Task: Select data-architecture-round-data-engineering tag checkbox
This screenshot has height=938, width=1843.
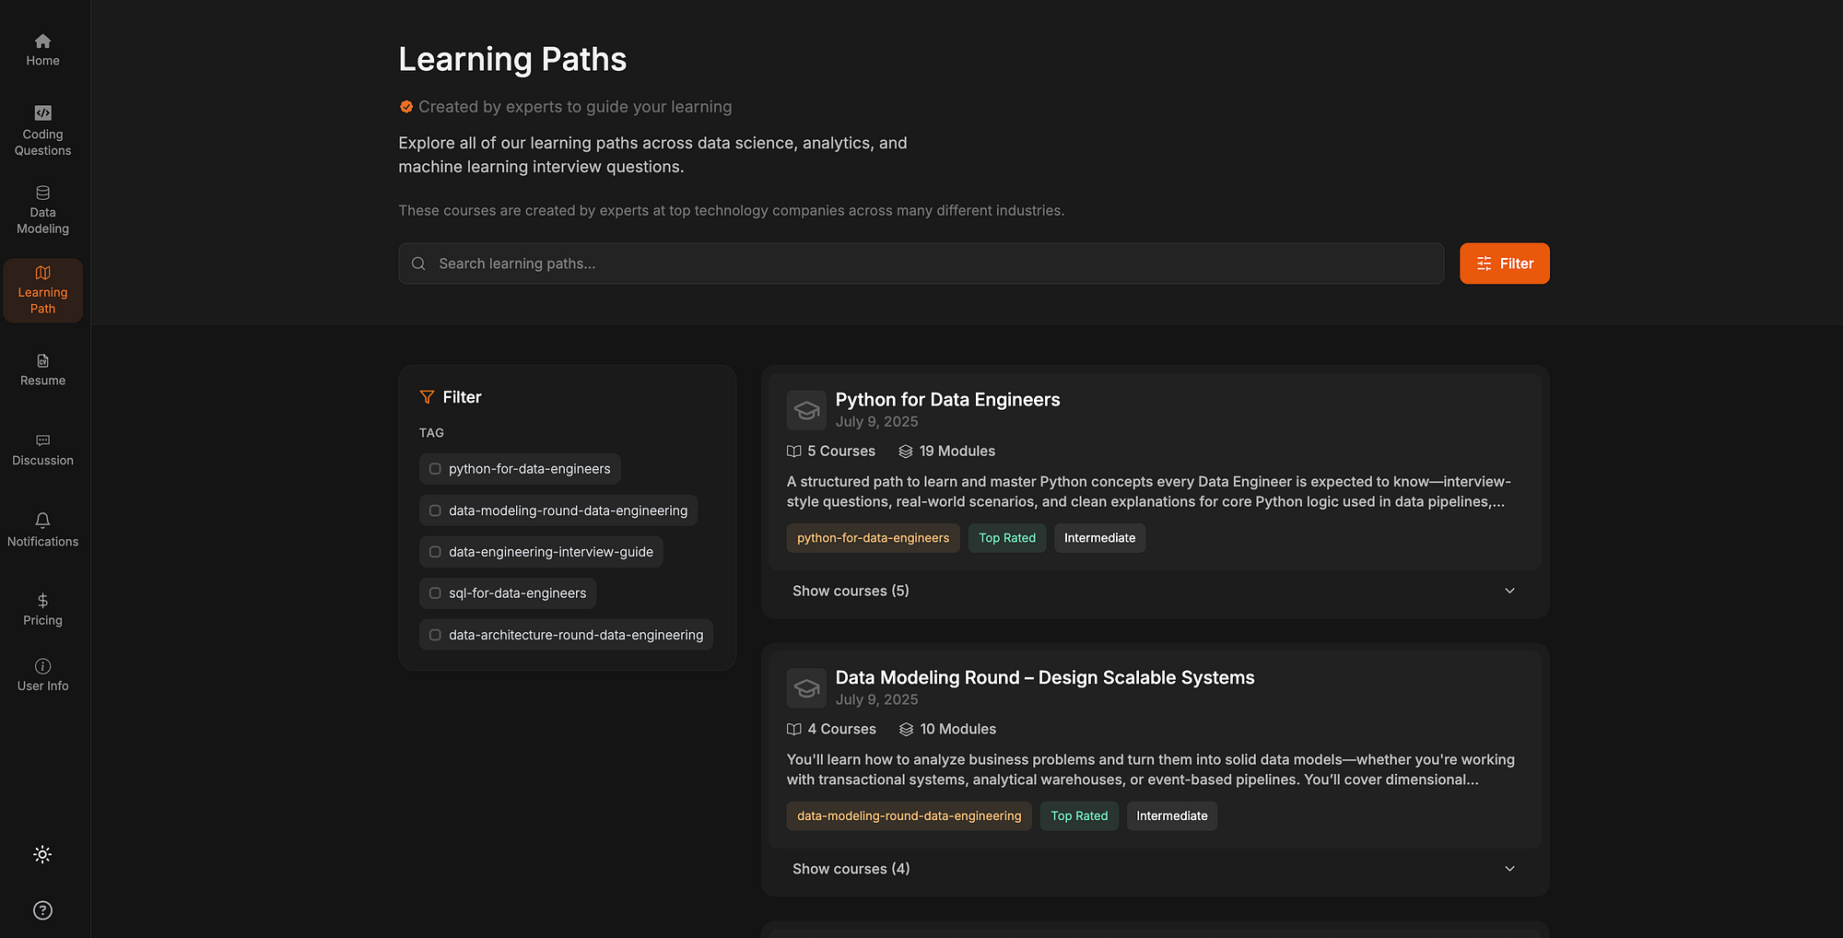Action: (435, 635)
